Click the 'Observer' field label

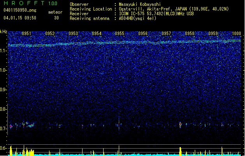pos(79,4)
